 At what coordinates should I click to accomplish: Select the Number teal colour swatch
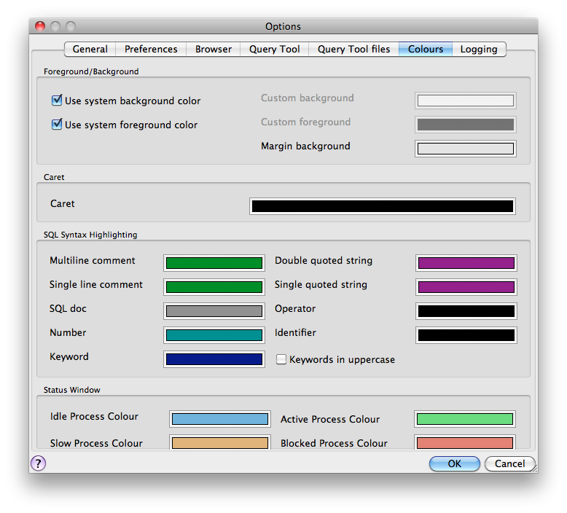click(214, 335)
